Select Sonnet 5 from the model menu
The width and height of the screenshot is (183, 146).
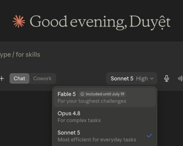[105, 136]
